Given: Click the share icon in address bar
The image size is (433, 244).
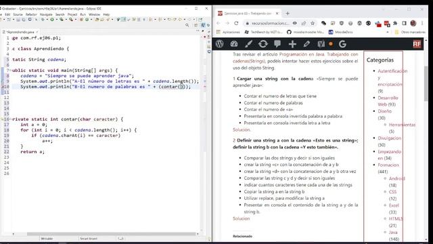Looking at the screenshot, I should tap(304, 23).
